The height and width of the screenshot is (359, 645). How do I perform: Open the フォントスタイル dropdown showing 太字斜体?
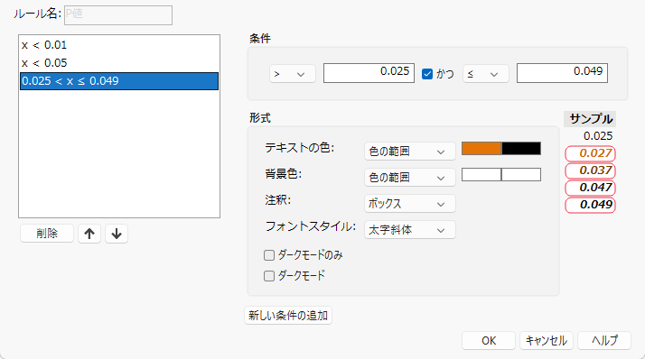tap(410, 230)
